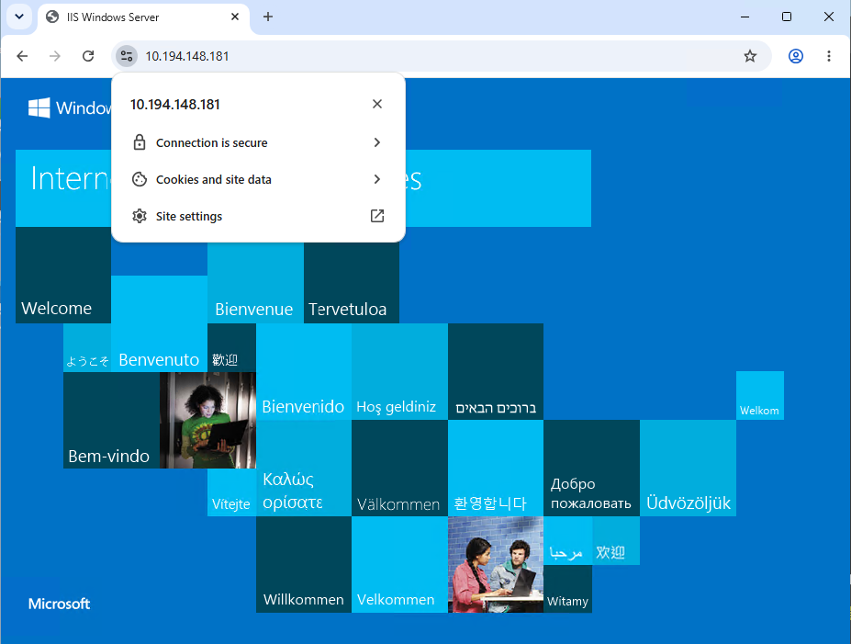This screenshot has height=644, width=851.
Task: Click the photo of two people with laptop
Action: [x=496, y=565]
